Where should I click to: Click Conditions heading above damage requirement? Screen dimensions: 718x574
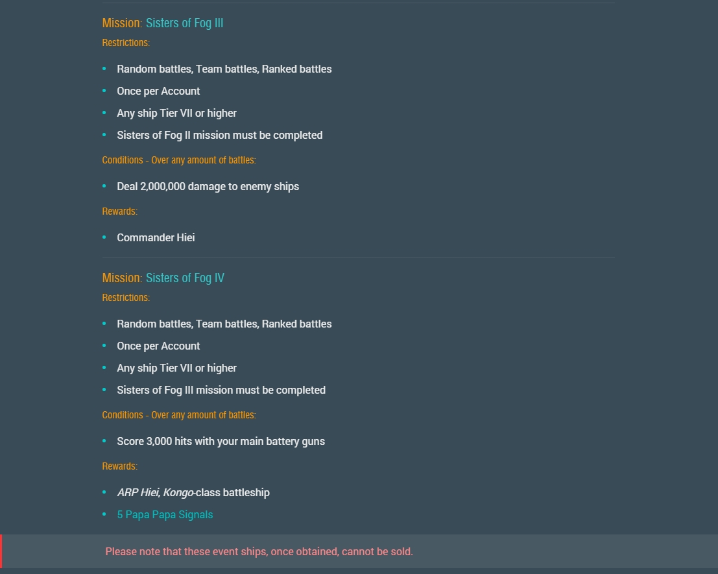click(179, 160)
